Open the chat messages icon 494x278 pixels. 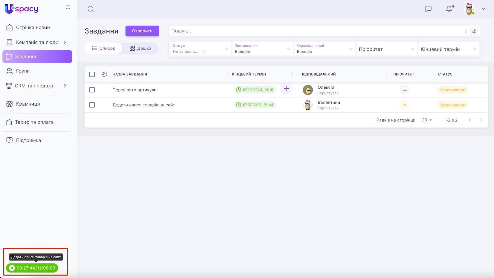(428, 9)
